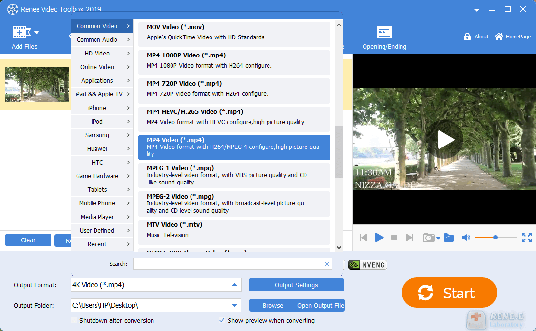Skip to next track in player
536x331 pixels.
point(409,238)
